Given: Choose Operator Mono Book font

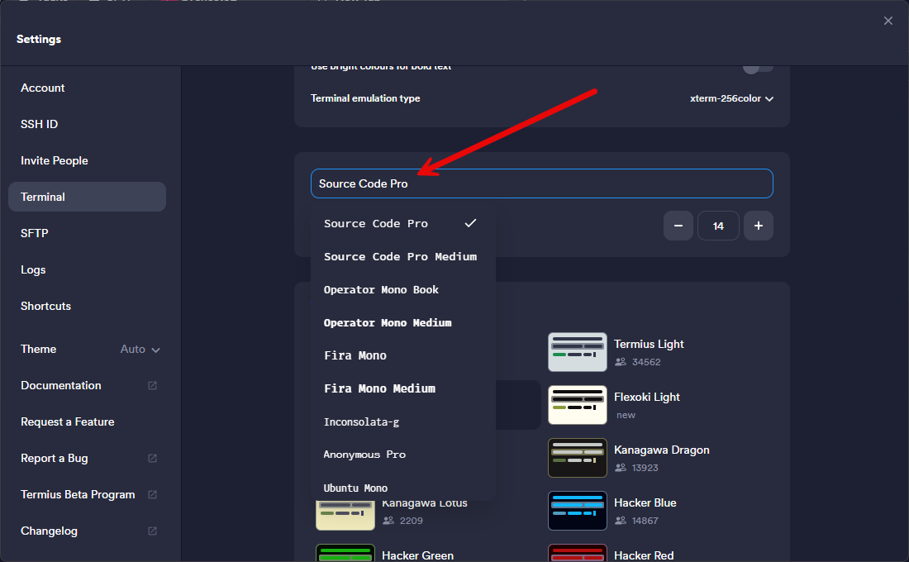Looking at the screenshot, I should (403, 289).
